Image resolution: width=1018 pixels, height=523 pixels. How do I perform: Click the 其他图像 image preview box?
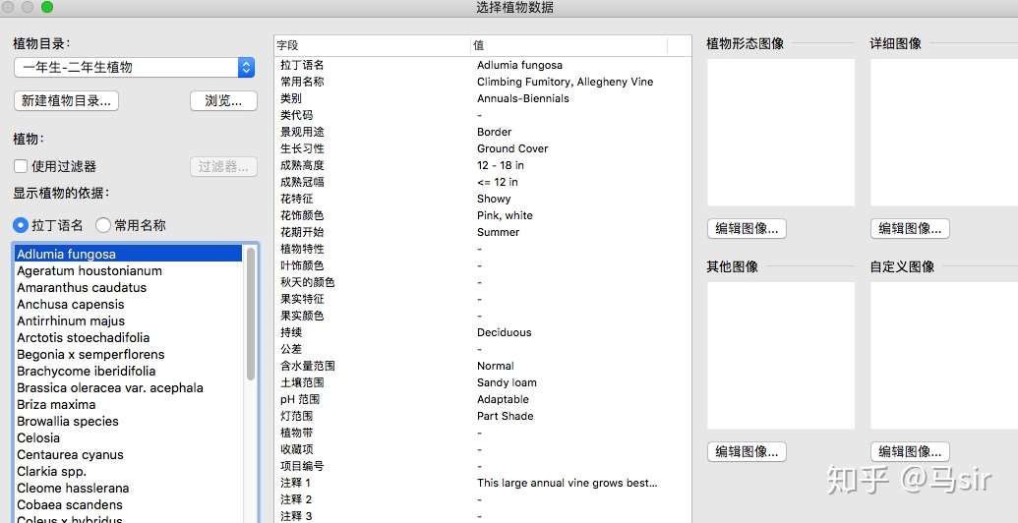781,356
